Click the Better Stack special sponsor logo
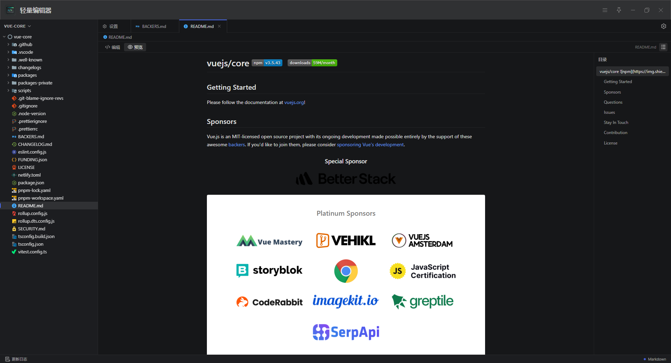671x363 pixels. (346, 179)
